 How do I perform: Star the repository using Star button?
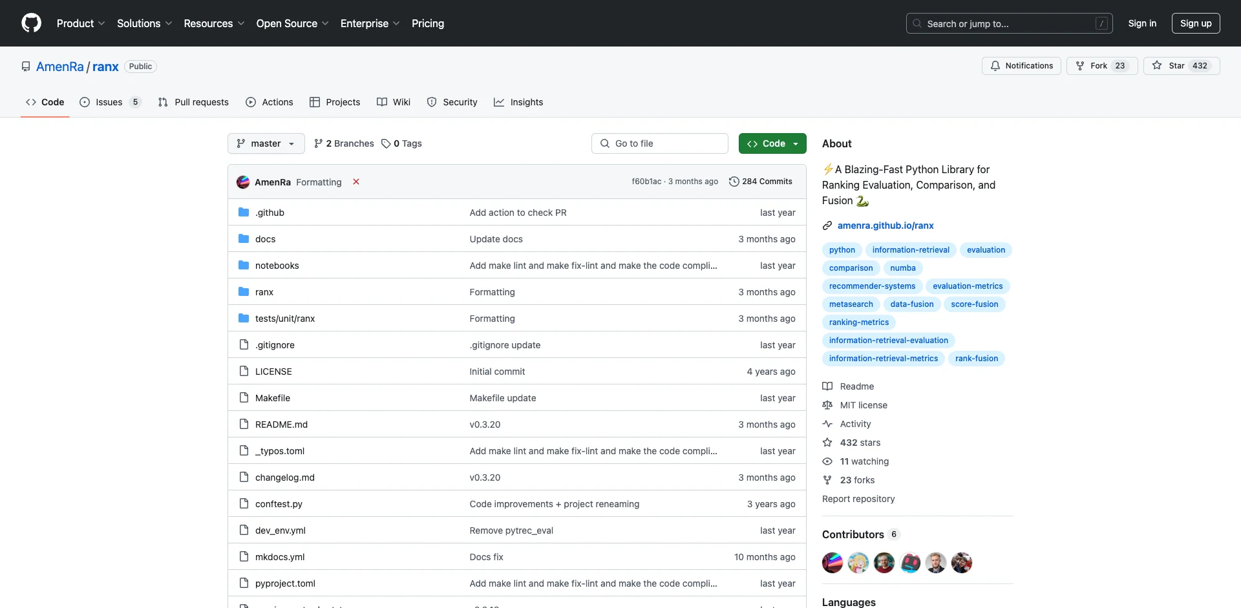pyautogui.click(x=1182, y=66)
